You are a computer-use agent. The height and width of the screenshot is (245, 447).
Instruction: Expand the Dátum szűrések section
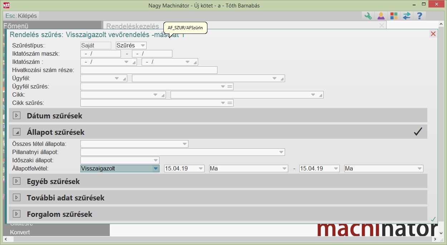pos(16,116)
